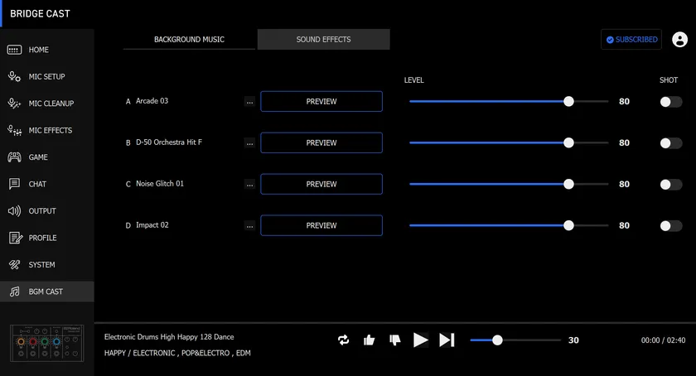Open MIC SETUP from the sidebar
696x376 pixels.
click(x=46, y=77)
